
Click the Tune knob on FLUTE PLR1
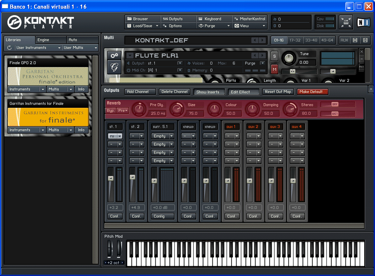tap(289, 58)
